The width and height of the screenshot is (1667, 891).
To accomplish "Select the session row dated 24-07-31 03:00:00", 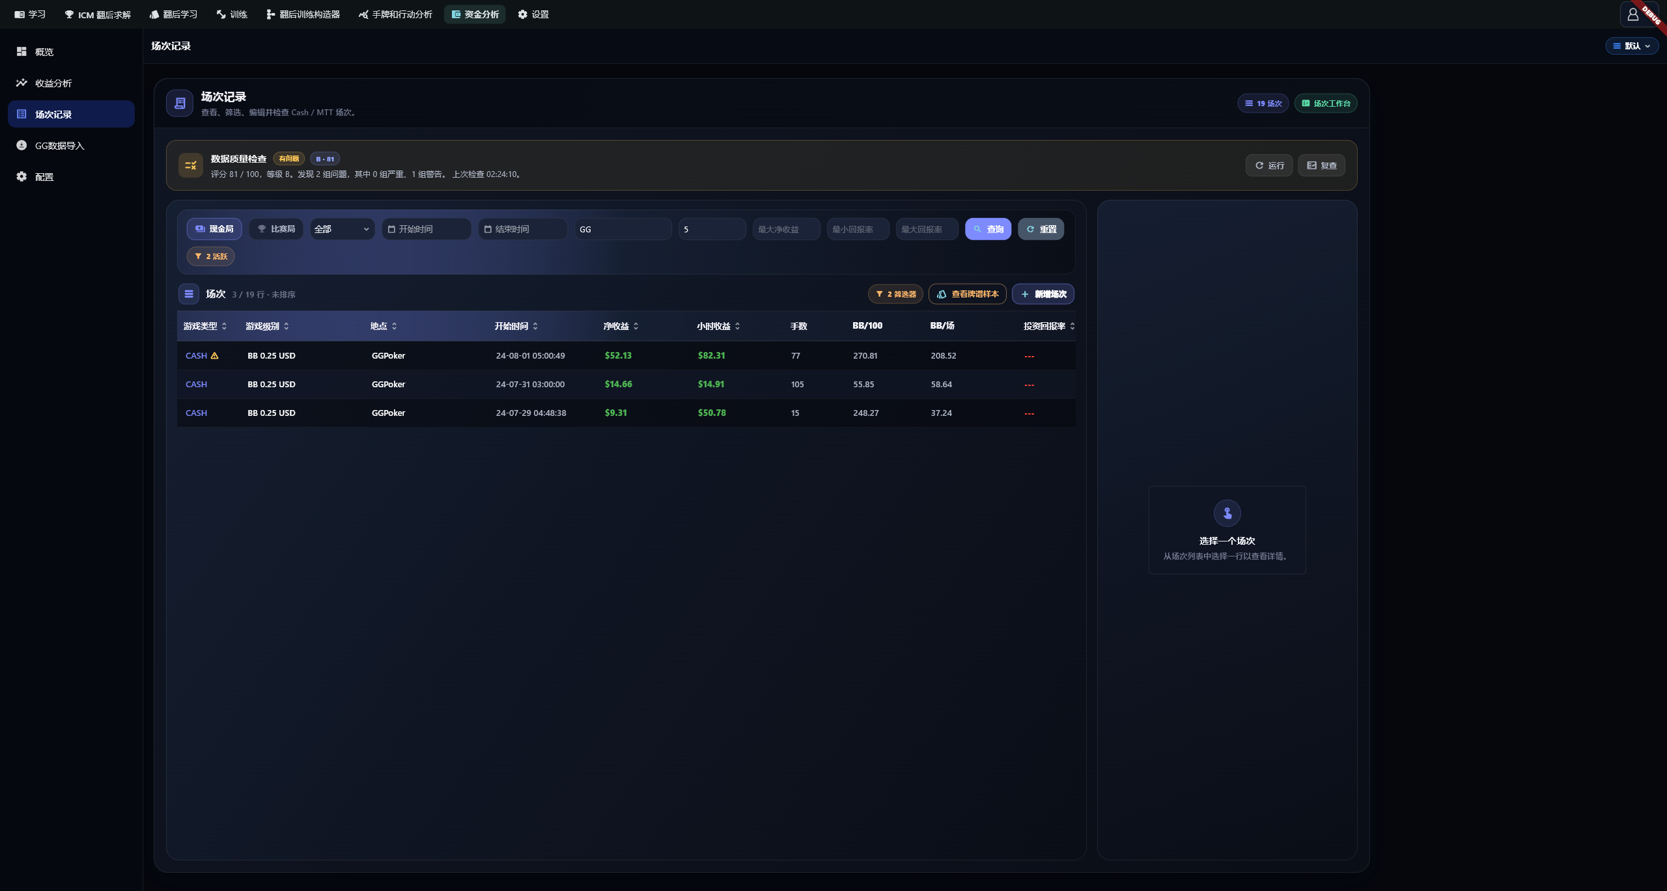I will click(x=626, y=385).
